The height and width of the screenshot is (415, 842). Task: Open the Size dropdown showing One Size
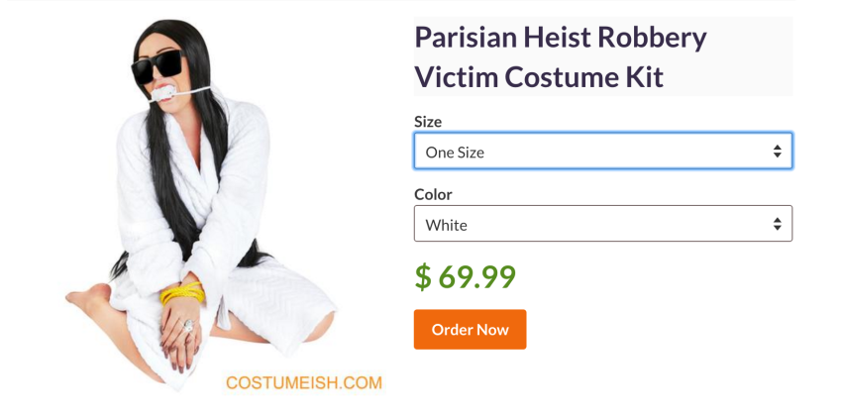point(603,151)
